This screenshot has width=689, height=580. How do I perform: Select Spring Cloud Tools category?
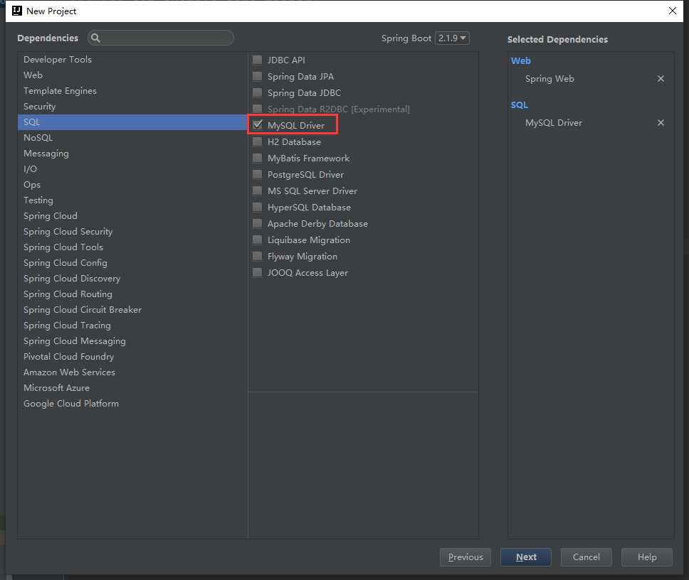click(132, 247)
